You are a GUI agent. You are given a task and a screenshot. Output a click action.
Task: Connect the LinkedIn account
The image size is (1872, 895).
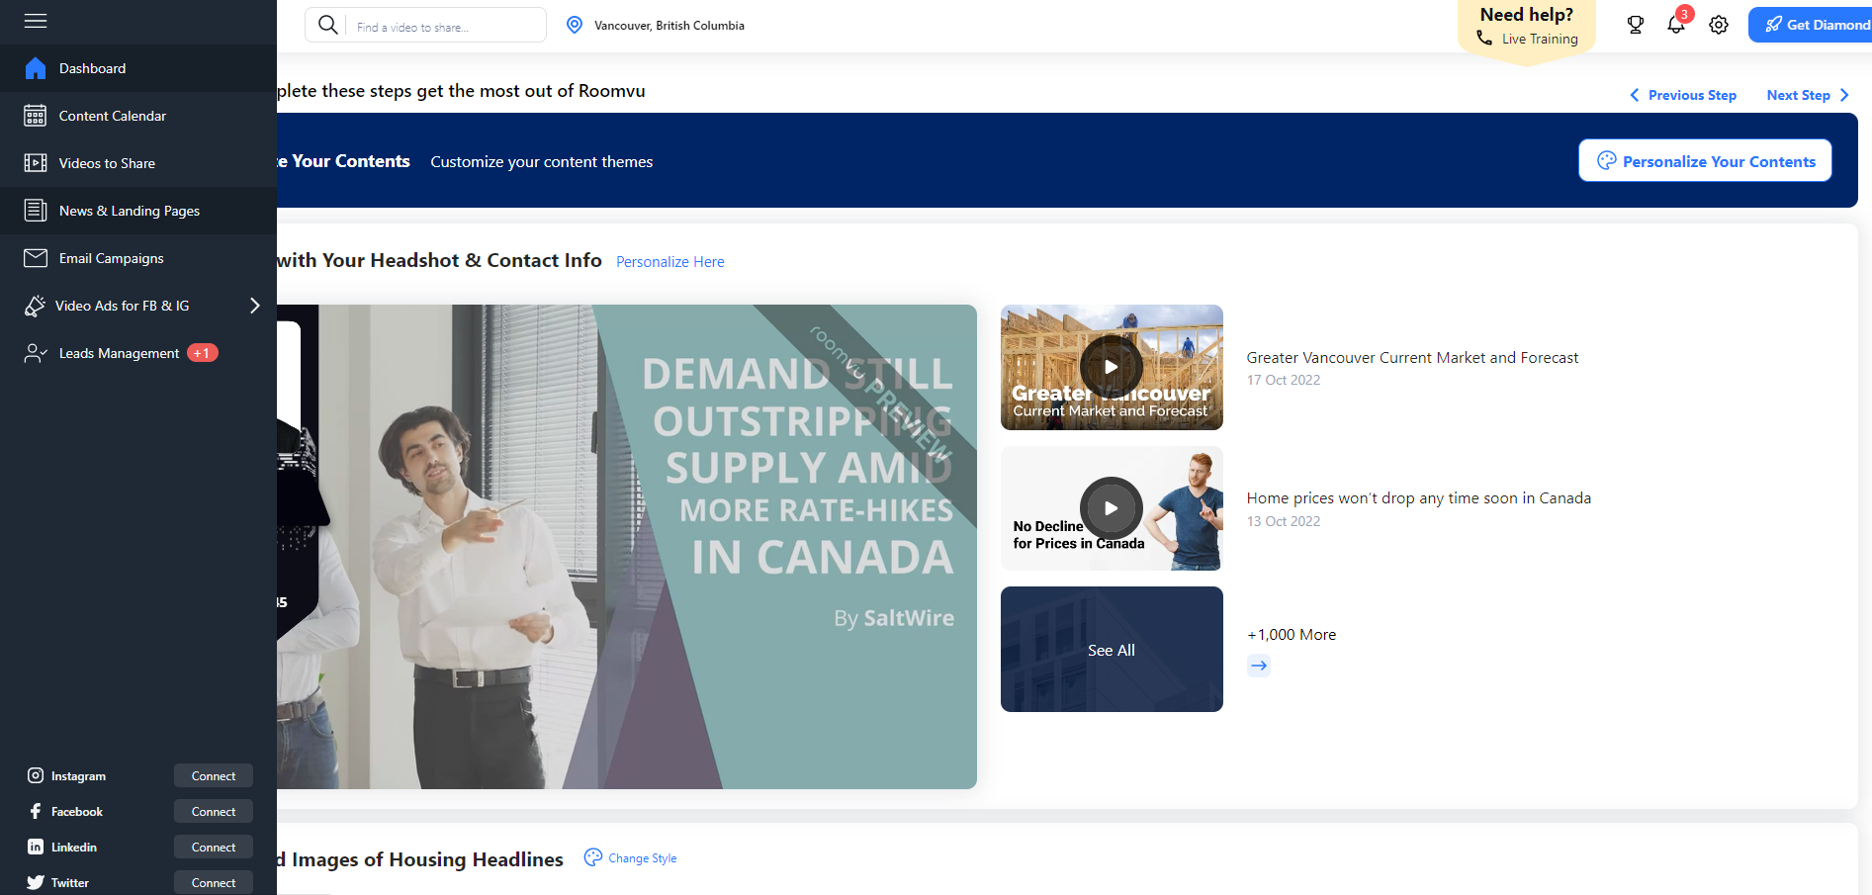(214, 848)
